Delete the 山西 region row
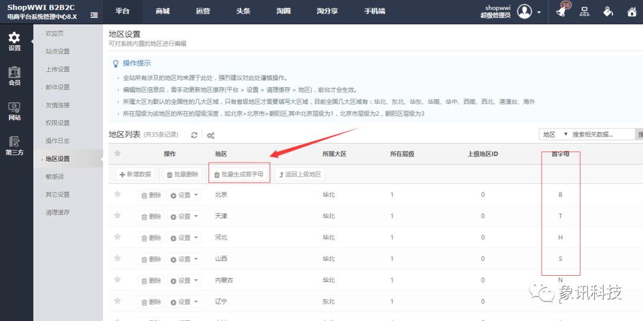The height and width of the screenshot is (321, 643). coord(151,259)
